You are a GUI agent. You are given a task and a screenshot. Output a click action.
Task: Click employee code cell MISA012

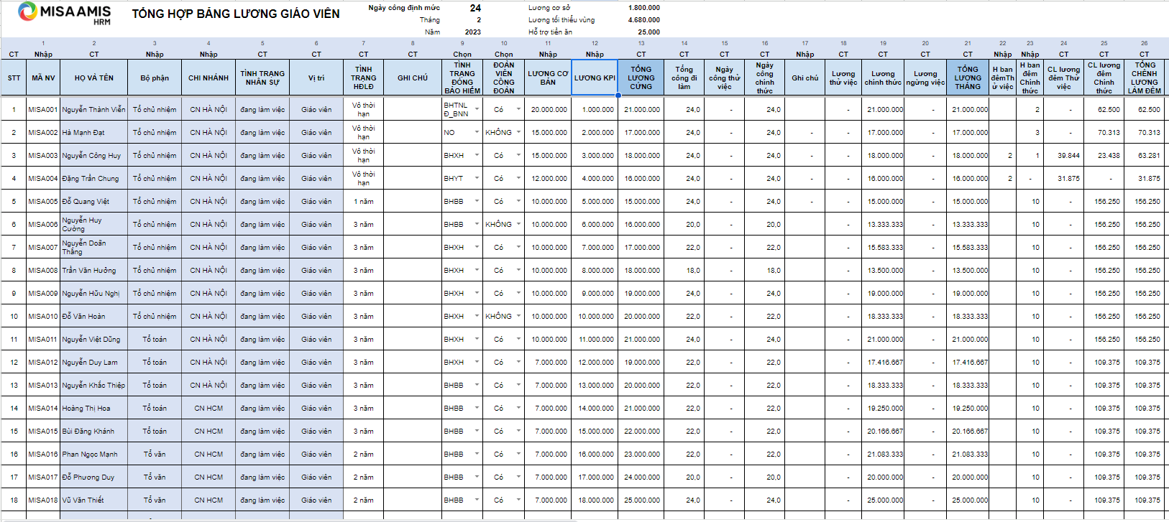[x=43, y=363]
